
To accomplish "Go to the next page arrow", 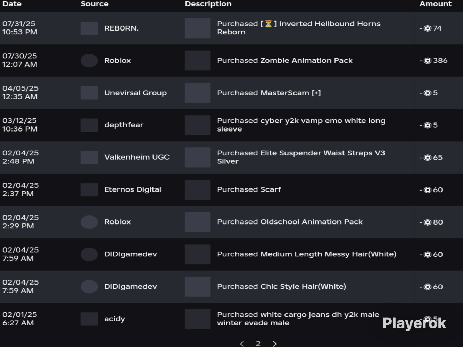I will coord(275,344).
